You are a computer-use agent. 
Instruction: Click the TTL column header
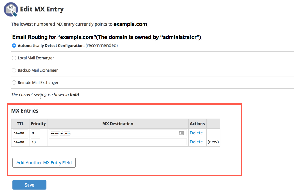click(x=20, y=124)
